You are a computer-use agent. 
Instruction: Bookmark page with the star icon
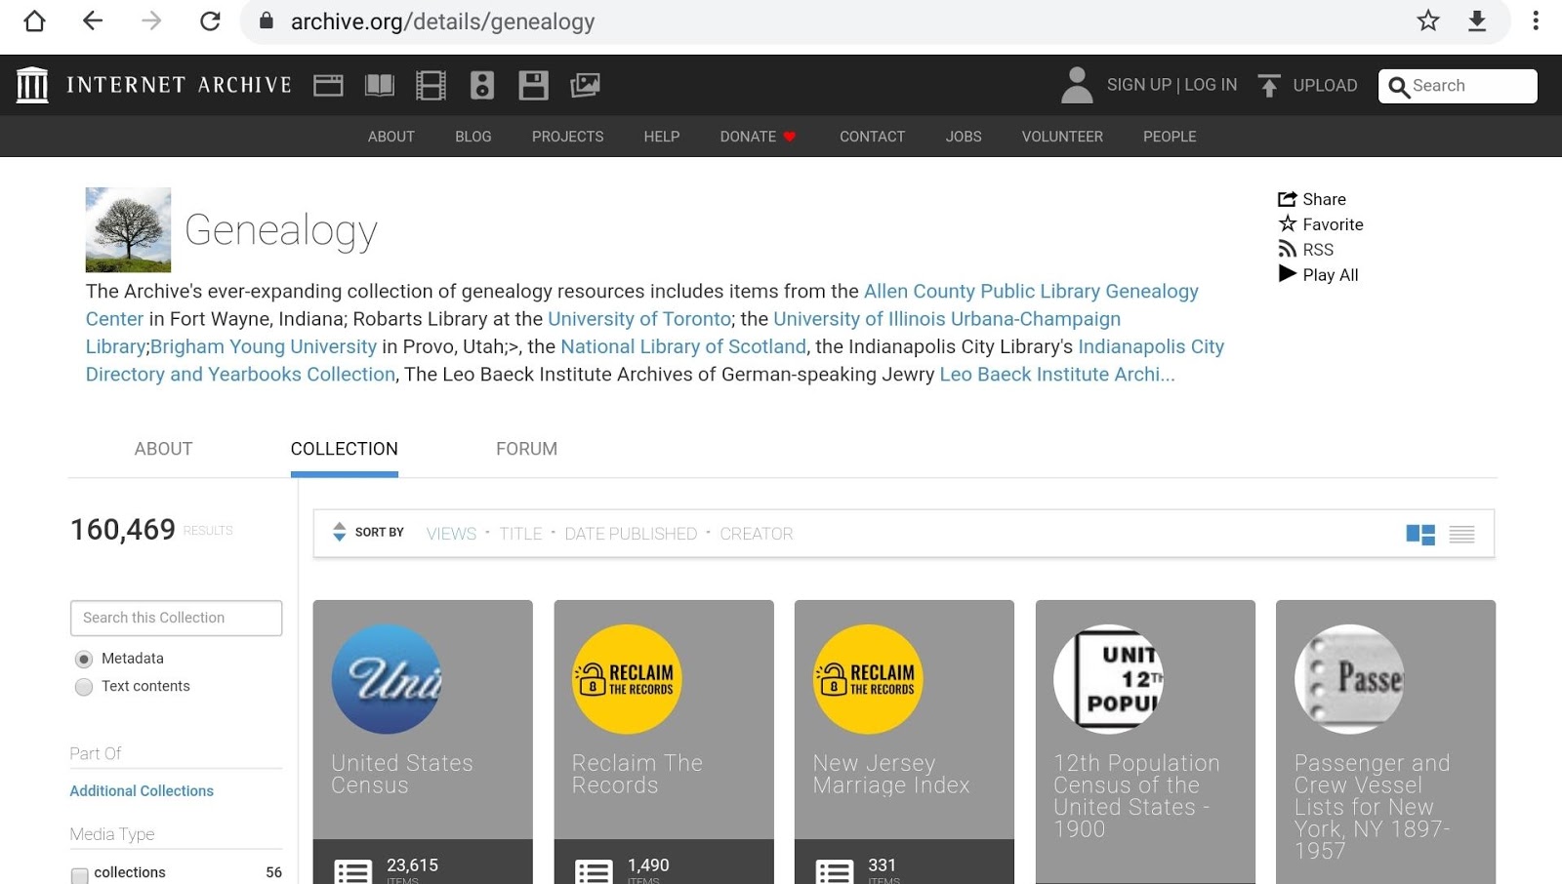coord(1428,20)
